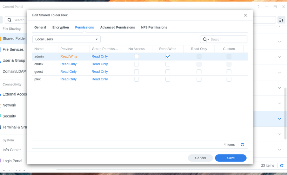Open Login Portal in sidebar
Image resolution: width=287 pixels, height=175 pixels.
pos(12,161)
